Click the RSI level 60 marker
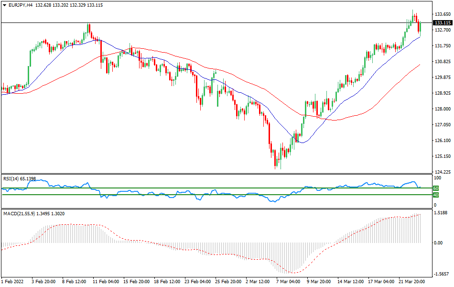454x287 pixels. point(436,189)
